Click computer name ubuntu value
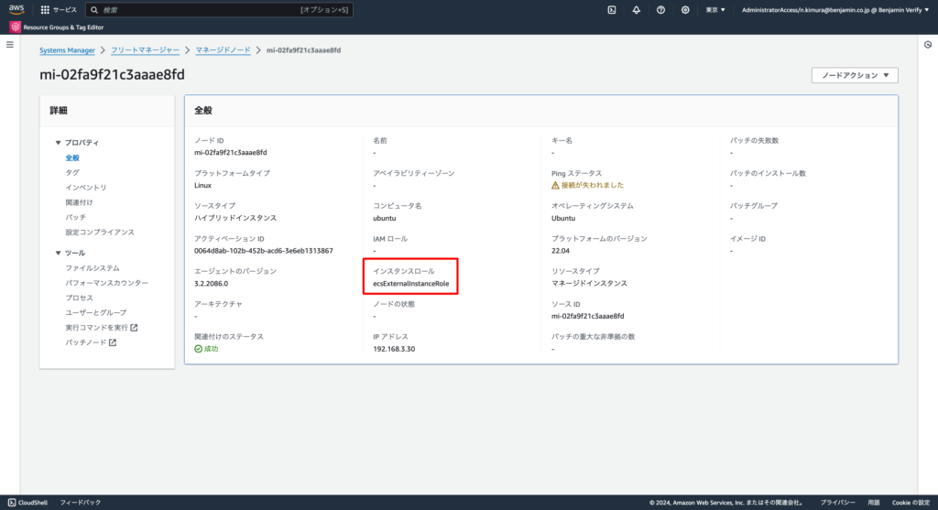The height and width of the screenshot is (510, 938). pos(384,218)
